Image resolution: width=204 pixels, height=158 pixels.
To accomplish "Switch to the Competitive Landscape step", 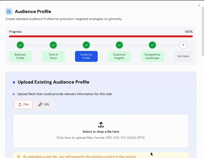I will point(152,56).
